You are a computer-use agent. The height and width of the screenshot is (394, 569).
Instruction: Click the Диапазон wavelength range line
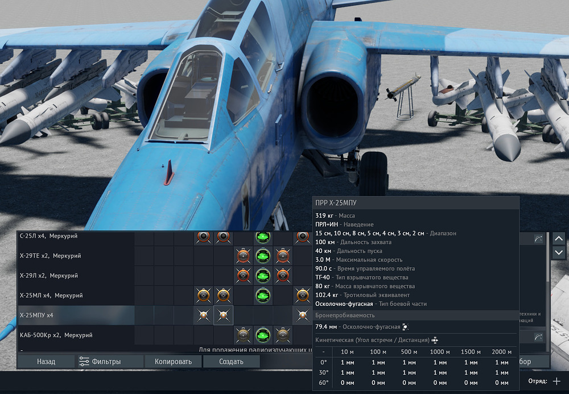pos(386,234)
